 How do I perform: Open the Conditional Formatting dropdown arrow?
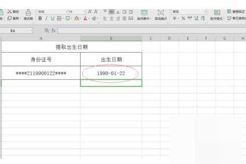coord(224,18)
